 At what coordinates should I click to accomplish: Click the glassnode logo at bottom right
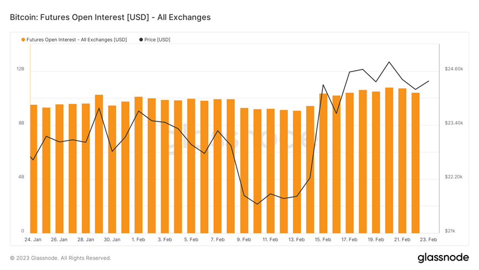tap(443, 257)
